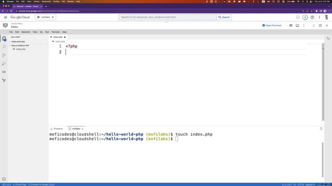Open Cloud Shell in a new window
Screen dimensions: 332x186
(x=320, y=25)
